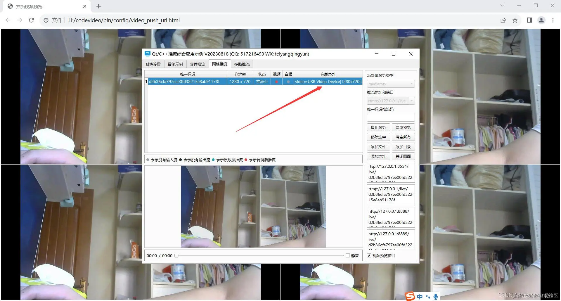
Task: Toggle Sogou punctuation mode icon
Action: tap(428, 297)
